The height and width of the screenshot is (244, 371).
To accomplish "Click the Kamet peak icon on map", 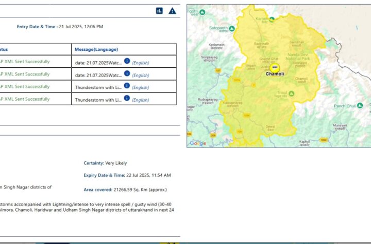I will tap(272, 20).
